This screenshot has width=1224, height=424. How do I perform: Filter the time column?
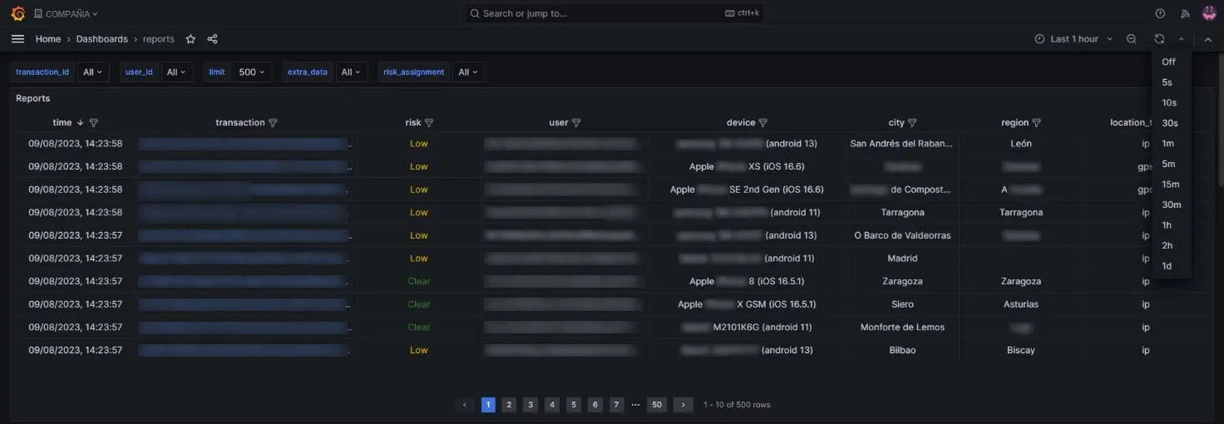(x=93, y=123)
